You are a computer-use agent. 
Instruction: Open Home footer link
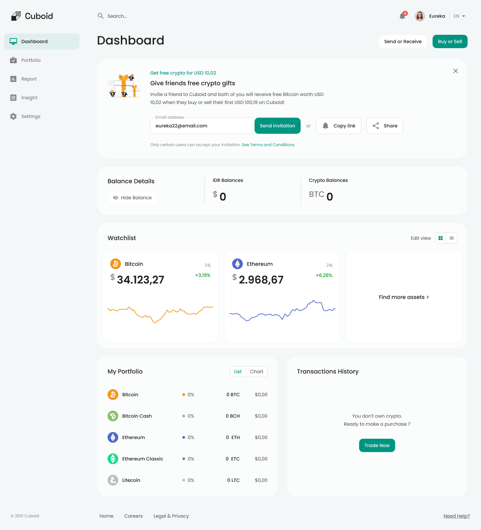(107, 516)
